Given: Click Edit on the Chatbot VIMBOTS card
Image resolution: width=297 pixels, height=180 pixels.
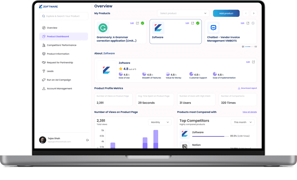Looking at the screenshot, I should pyautogui.click(x=243, y=23).
